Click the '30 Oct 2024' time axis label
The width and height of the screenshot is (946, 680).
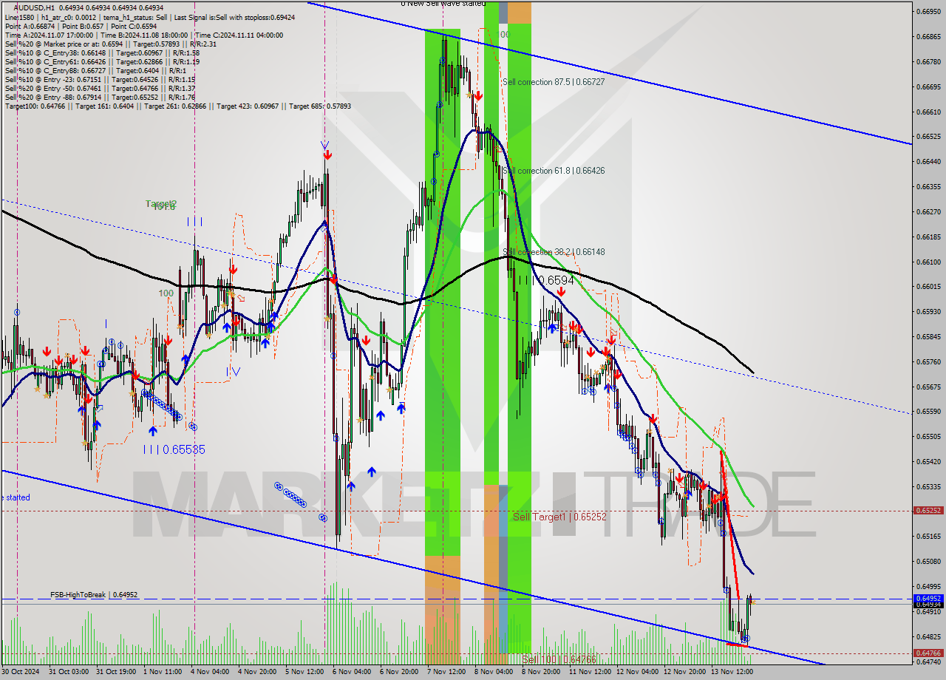click(19, 672)
